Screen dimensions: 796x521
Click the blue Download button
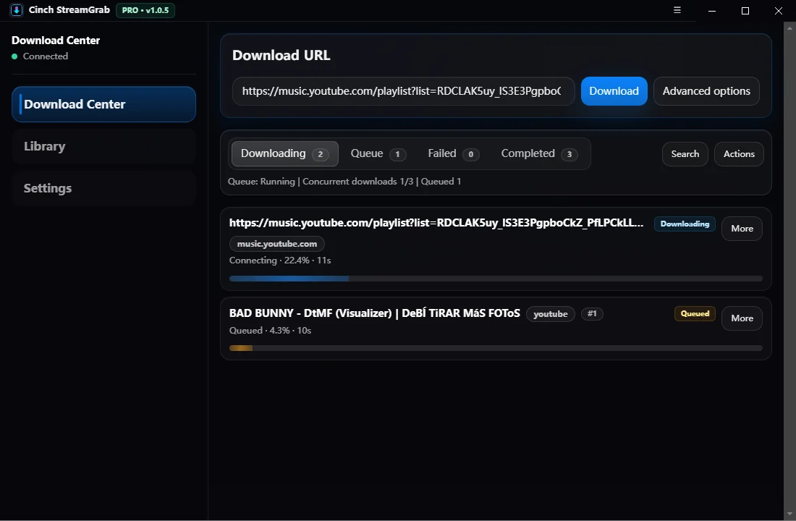(614, 91)
